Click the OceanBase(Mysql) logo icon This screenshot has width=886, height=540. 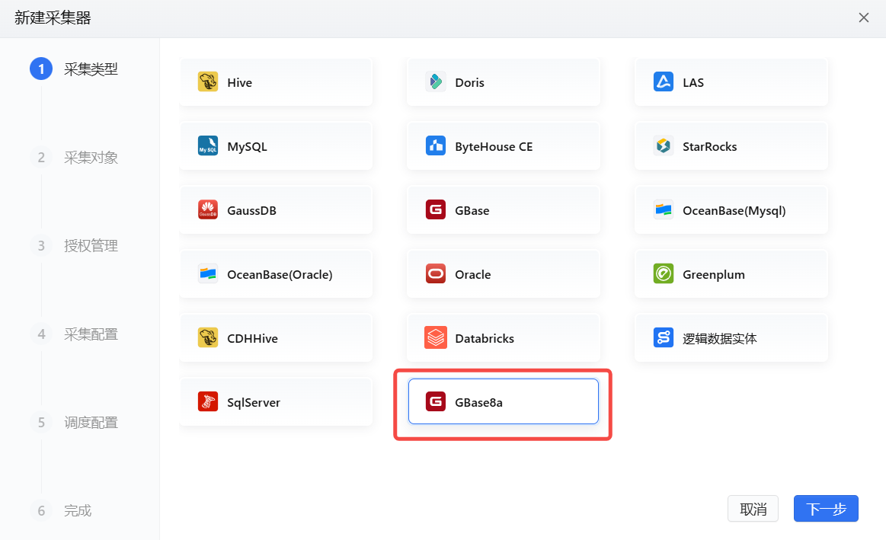(x=664, y=209)
